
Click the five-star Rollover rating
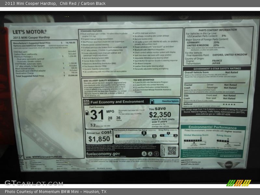click(229, 104)
